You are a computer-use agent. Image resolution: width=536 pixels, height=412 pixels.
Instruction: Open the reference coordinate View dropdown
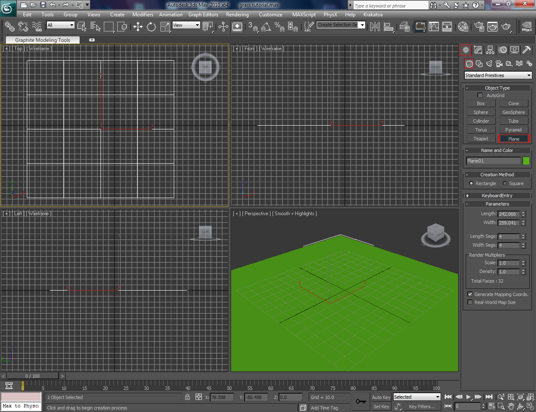186,25
